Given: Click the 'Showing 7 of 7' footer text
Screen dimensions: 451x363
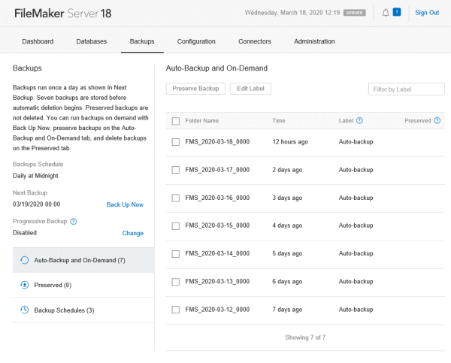Looking at the screenshot, I should click(x=305, y=337).
